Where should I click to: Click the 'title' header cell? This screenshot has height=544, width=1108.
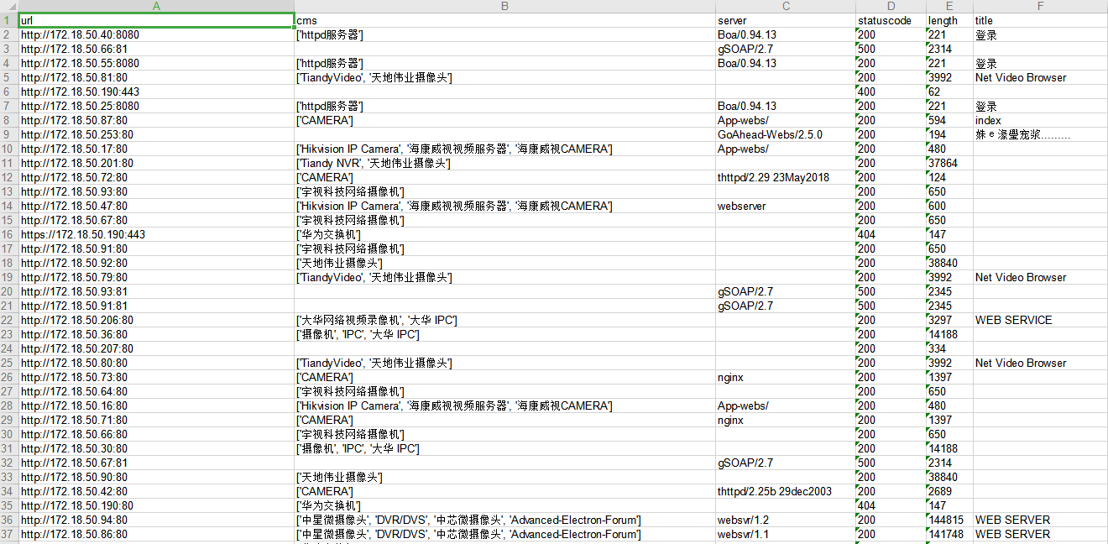pos(1040,20)
